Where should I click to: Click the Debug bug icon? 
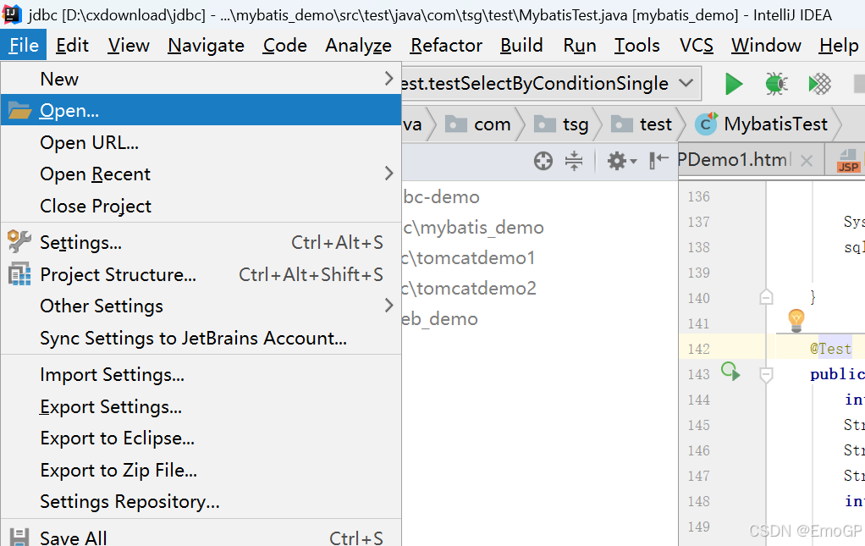tap(776, 84)
